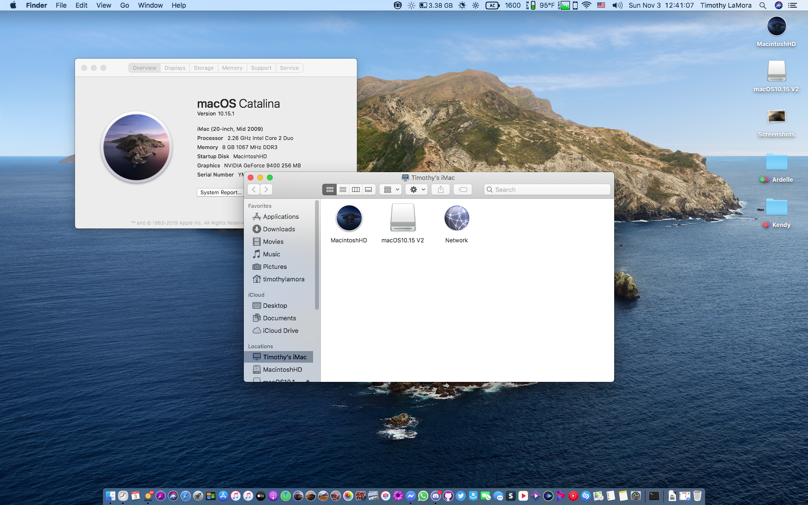Image resolution: width=808 pixels, height=505 pixels.
Task: Open the Action gear dropdown menu
Action: point(417,189)
